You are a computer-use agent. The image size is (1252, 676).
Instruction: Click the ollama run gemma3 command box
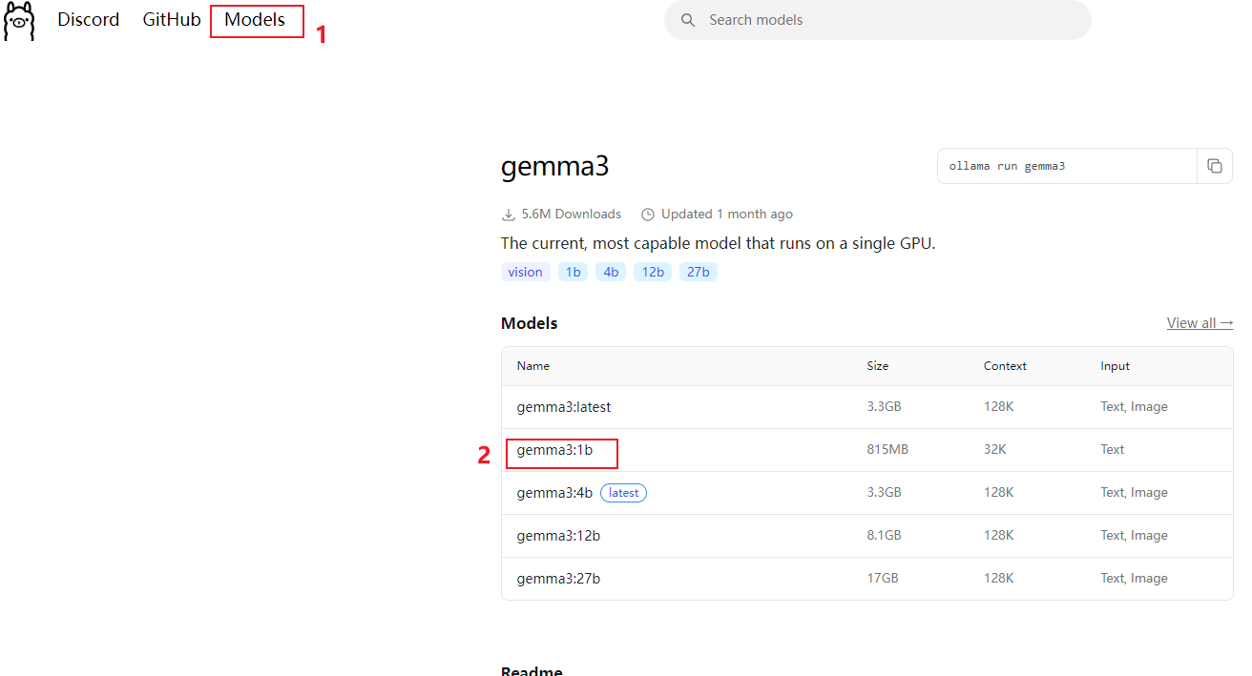pos(1067,166)
